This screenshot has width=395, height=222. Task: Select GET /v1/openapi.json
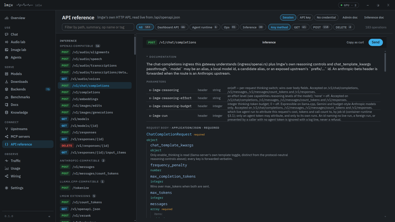(x=95, y=209)
